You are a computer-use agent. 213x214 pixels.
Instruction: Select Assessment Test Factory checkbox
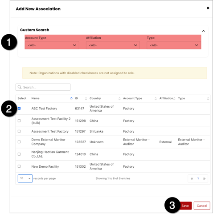pos(19,131)
